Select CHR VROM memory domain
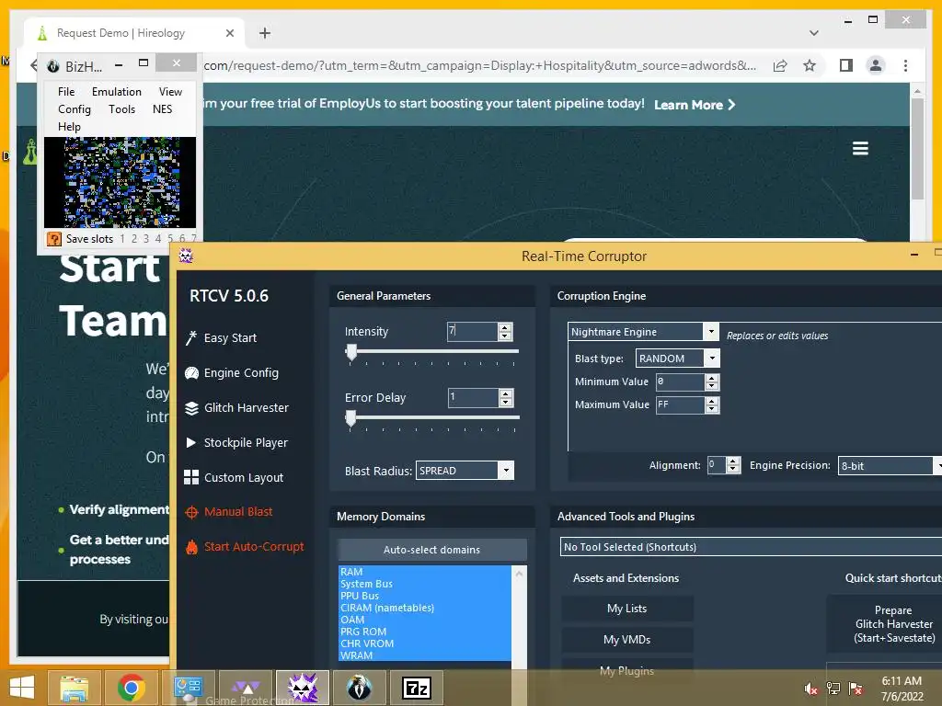This screenshot has width=942, height=706. click(425, 643)
